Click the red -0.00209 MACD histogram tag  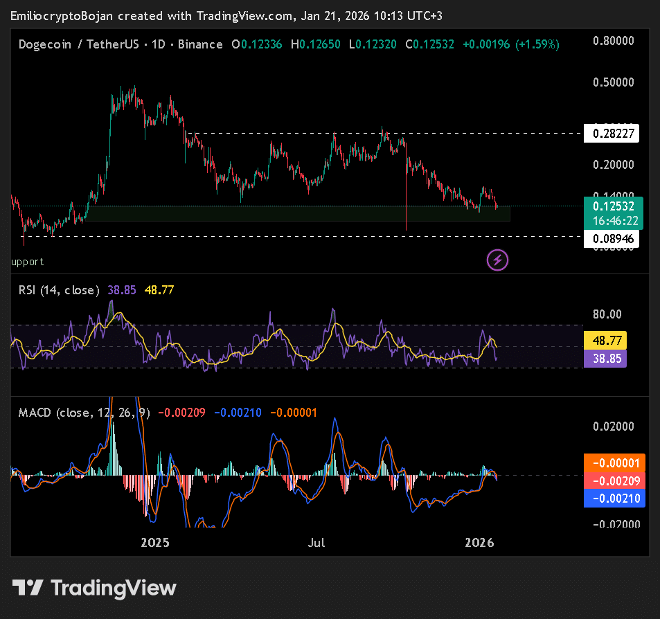coord(615,481)
